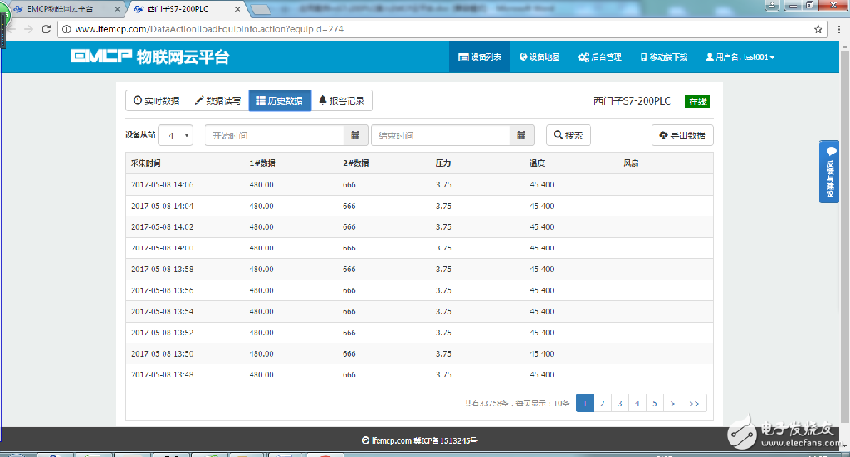Switch to the 实时数据 real-time data tab

157,100
